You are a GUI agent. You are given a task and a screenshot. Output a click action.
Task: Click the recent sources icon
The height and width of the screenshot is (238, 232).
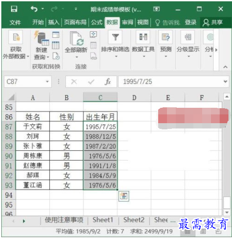pyautogui.click(x=56, y=56)
